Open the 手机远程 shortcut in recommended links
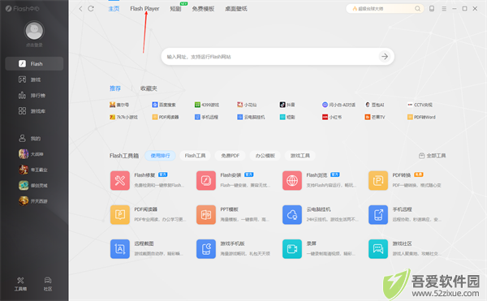 click(206, 117)
